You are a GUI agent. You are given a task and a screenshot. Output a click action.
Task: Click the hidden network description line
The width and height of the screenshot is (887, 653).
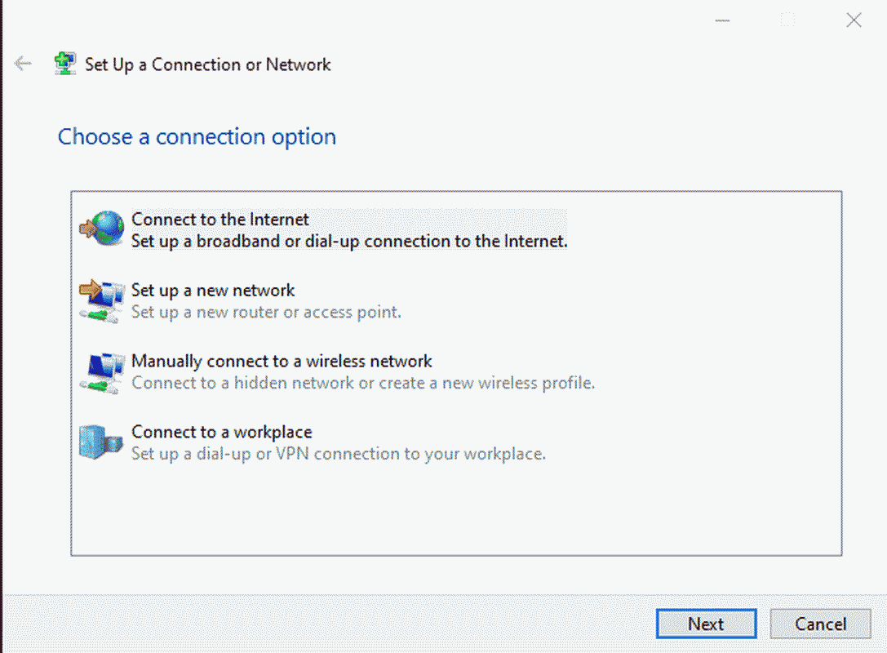(x=363, y=383)
